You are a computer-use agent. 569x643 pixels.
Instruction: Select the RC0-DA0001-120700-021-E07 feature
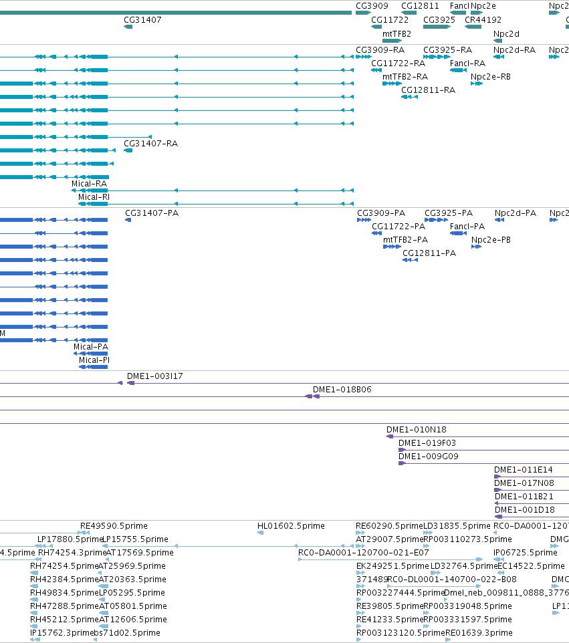[x=390, y=559]
